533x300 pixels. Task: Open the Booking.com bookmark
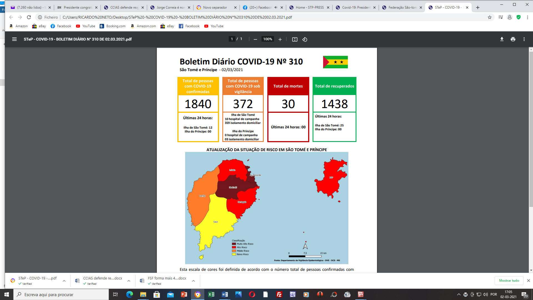(x=112, y=26)
